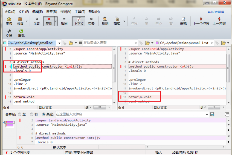Screen dimensions: 232x155
Task: Open the 工具(T) menu
Action: [x=80, y=12]
